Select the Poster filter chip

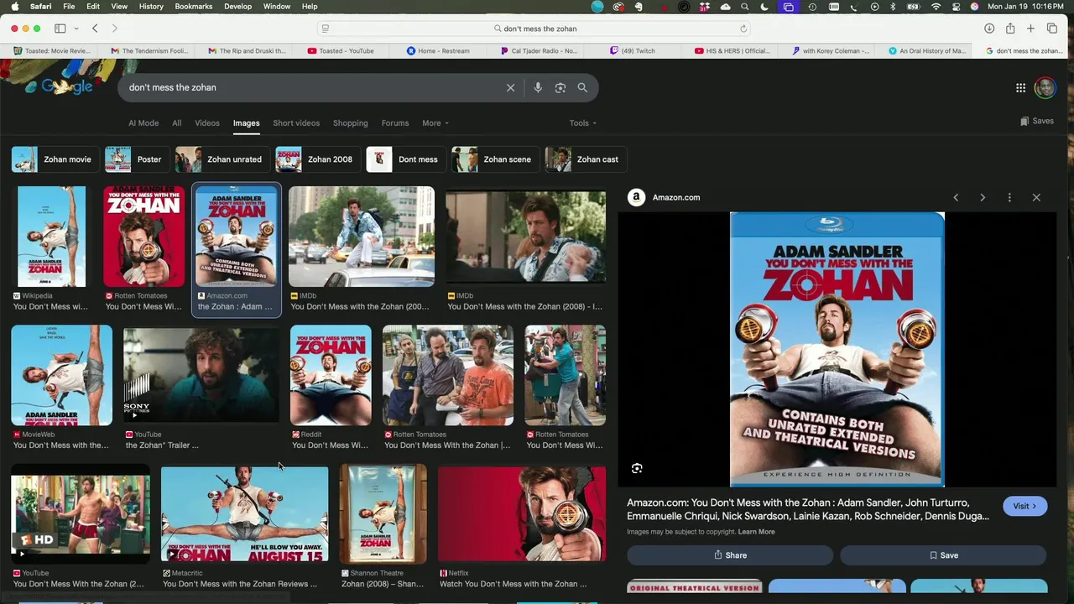[x=136, y=159]
